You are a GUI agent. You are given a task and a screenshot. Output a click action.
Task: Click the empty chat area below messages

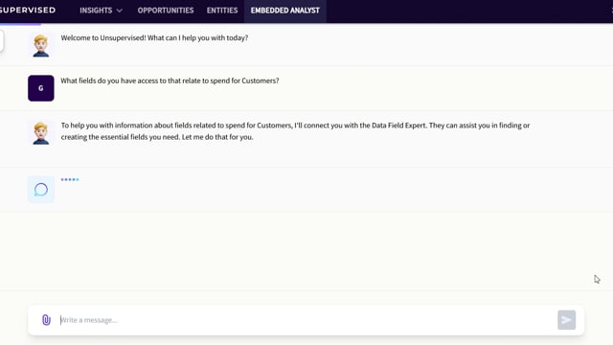point(306,250)
